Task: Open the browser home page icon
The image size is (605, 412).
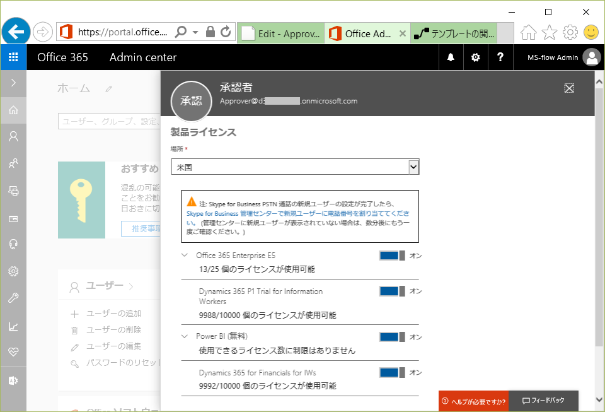Action: click(528, 32)
